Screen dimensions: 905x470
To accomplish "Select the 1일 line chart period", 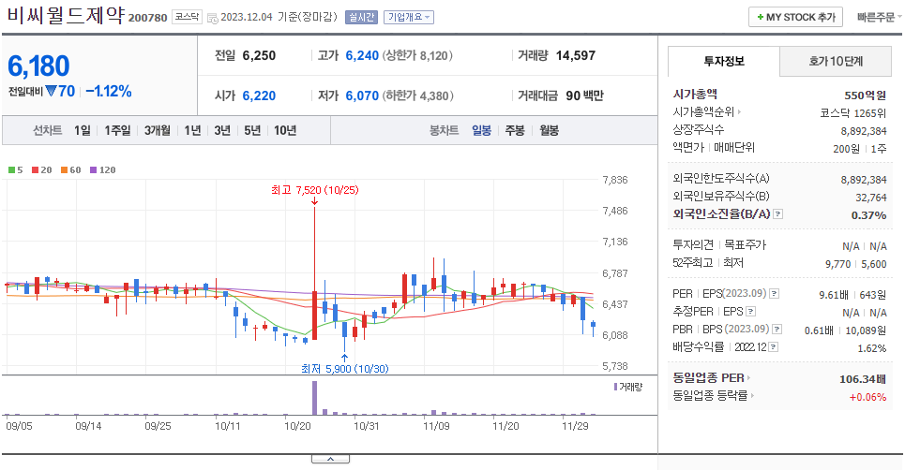I will pyautogui.click(x=82, y=131).
